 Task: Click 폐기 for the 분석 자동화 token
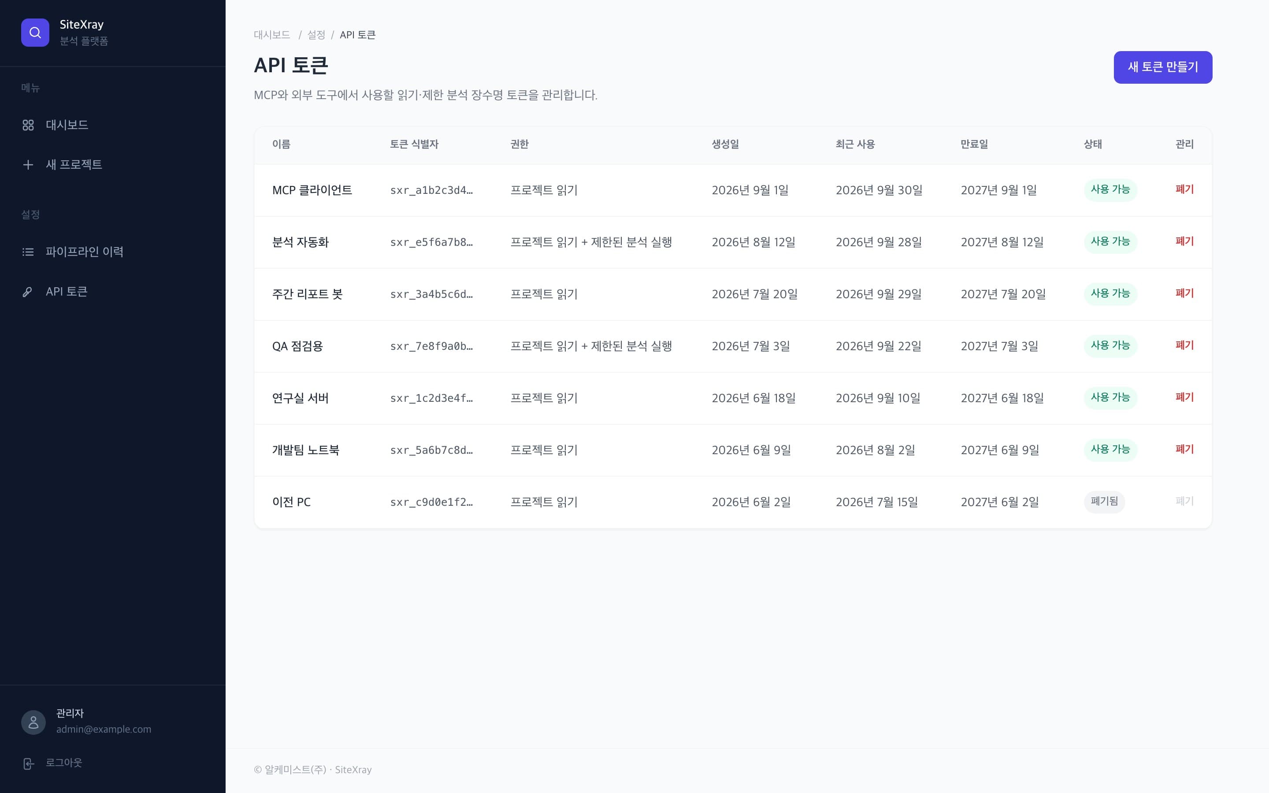pos(1184,241)
